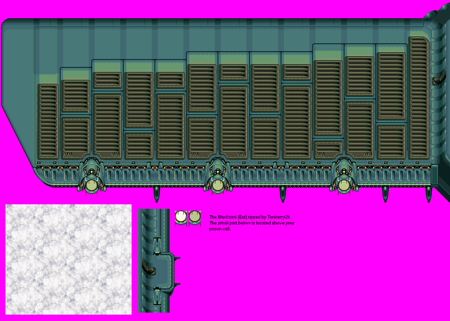Pick the dimmer green-tinted lamp sprite

pos(195,218)
